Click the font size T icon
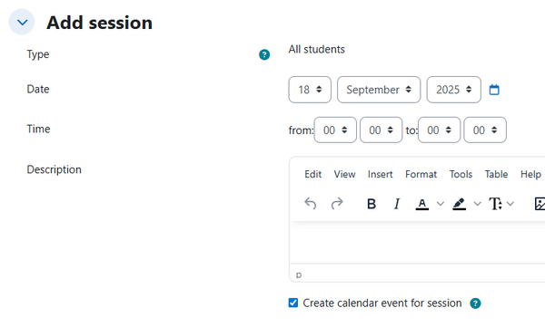 (x=495, y=204)
